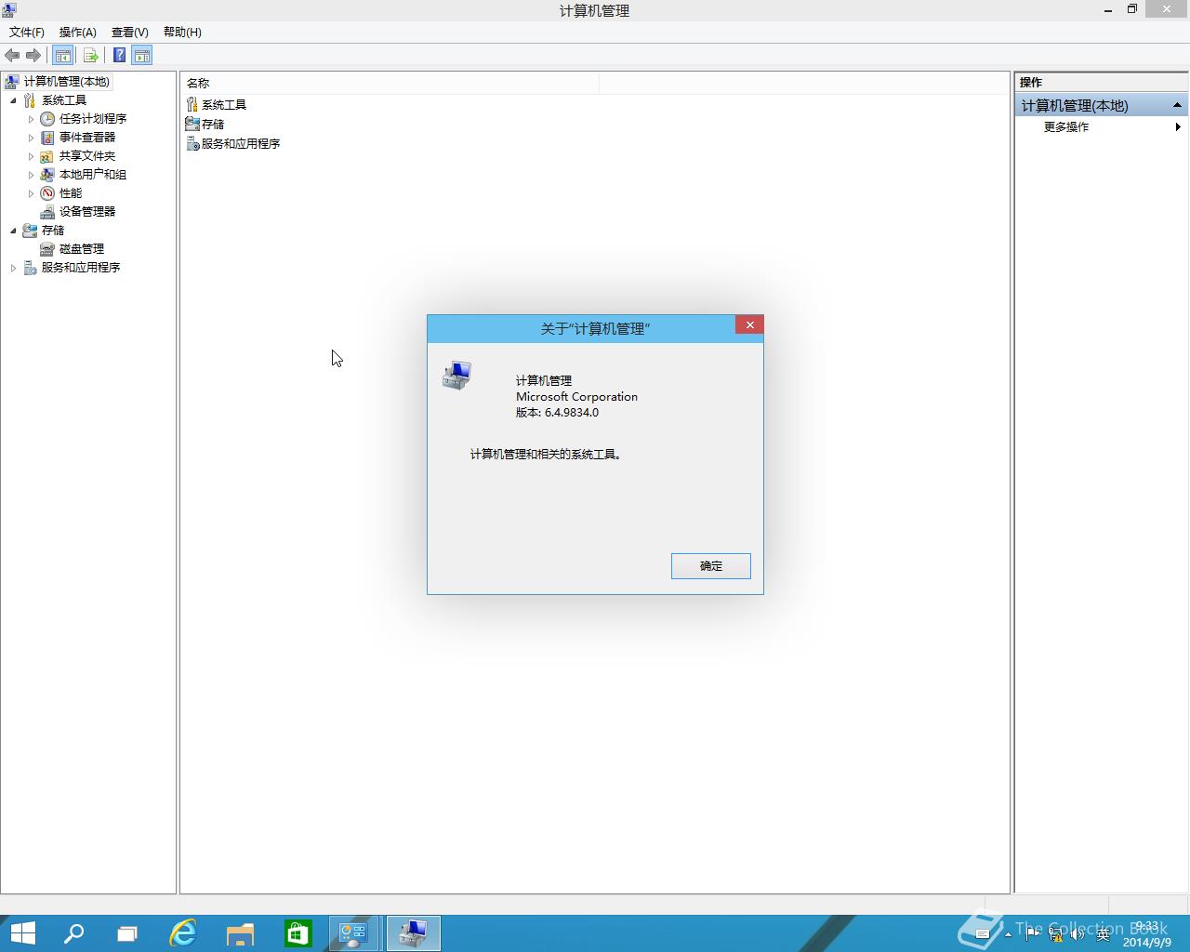Open Help via the blue question mark icon
Viewport: 1190px width, 952px height.
(119, 56)
